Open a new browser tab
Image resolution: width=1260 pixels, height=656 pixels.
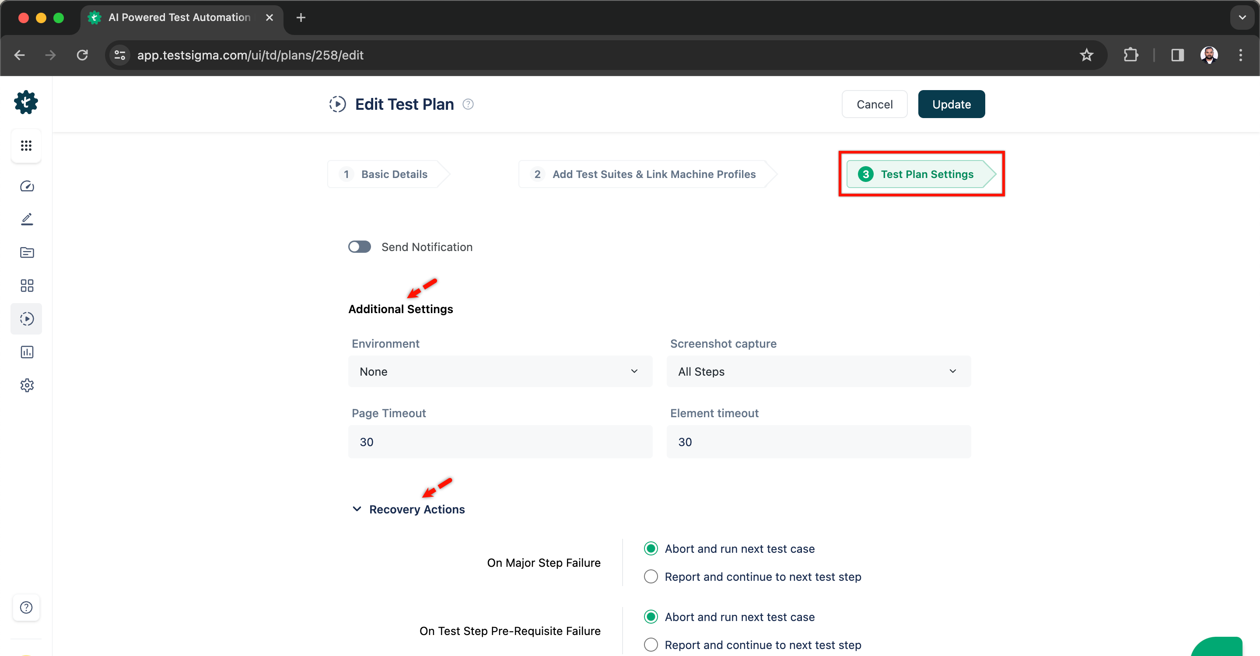coord(301,17)
